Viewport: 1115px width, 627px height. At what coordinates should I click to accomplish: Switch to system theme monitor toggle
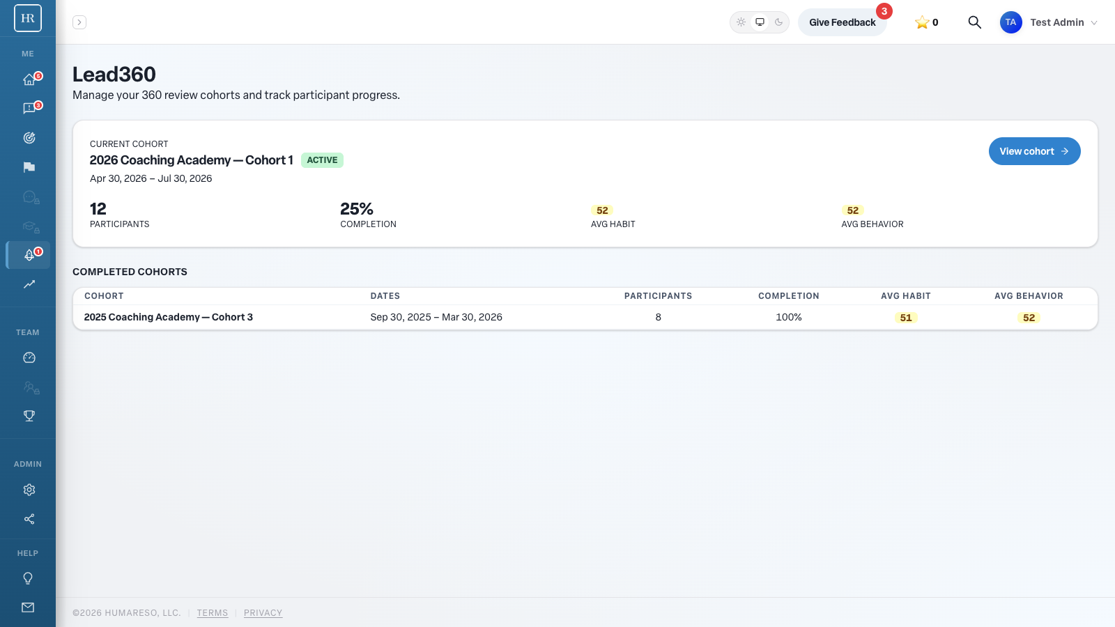pos(760,22)
